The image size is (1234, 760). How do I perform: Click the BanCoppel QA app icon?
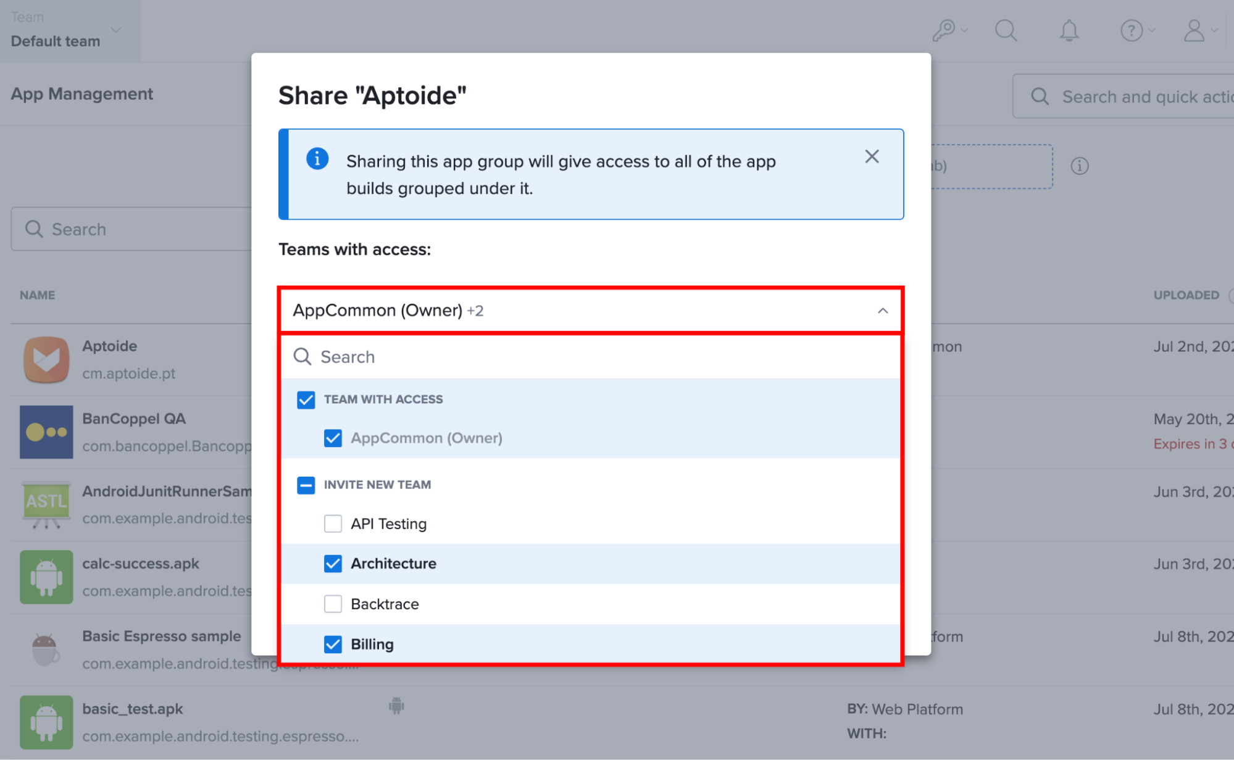46,432
